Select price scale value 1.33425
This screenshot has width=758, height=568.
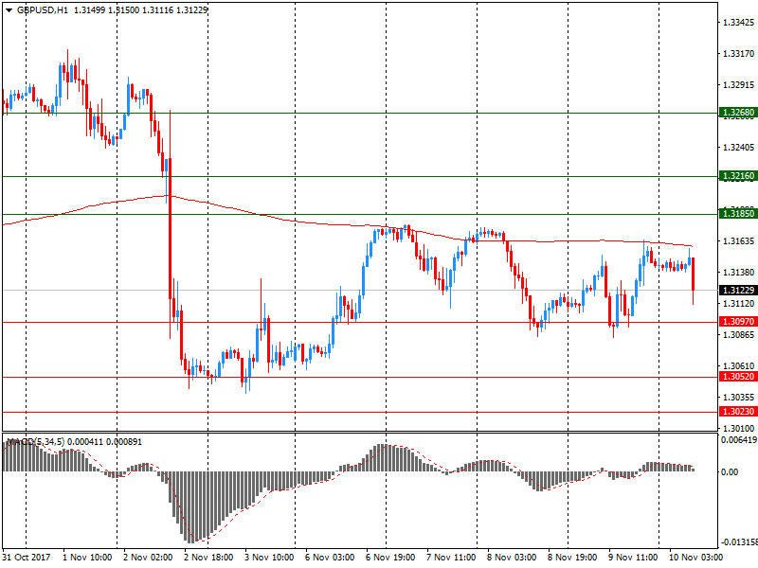pyautogui.click(x=738, y=22)
